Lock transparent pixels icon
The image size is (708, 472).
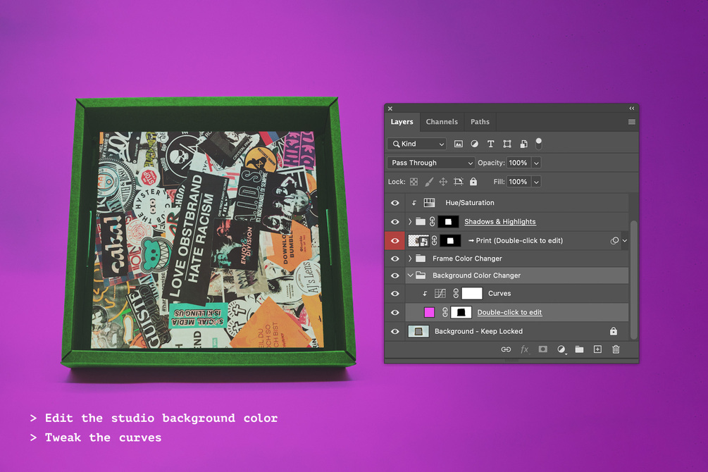click(414, 182)
